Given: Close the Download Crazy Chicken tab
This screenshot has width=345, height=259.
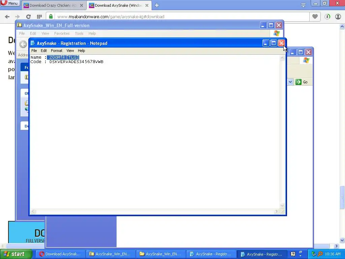Looking at the screenshot, I should (82, 5).
